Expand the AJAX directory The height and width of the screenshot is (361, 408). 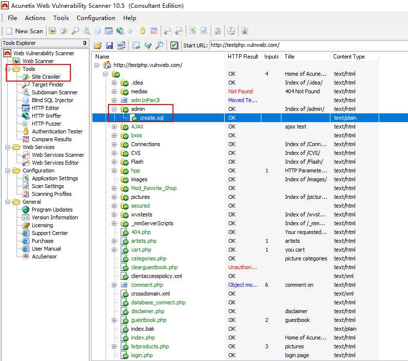click(x=114, y=127)
